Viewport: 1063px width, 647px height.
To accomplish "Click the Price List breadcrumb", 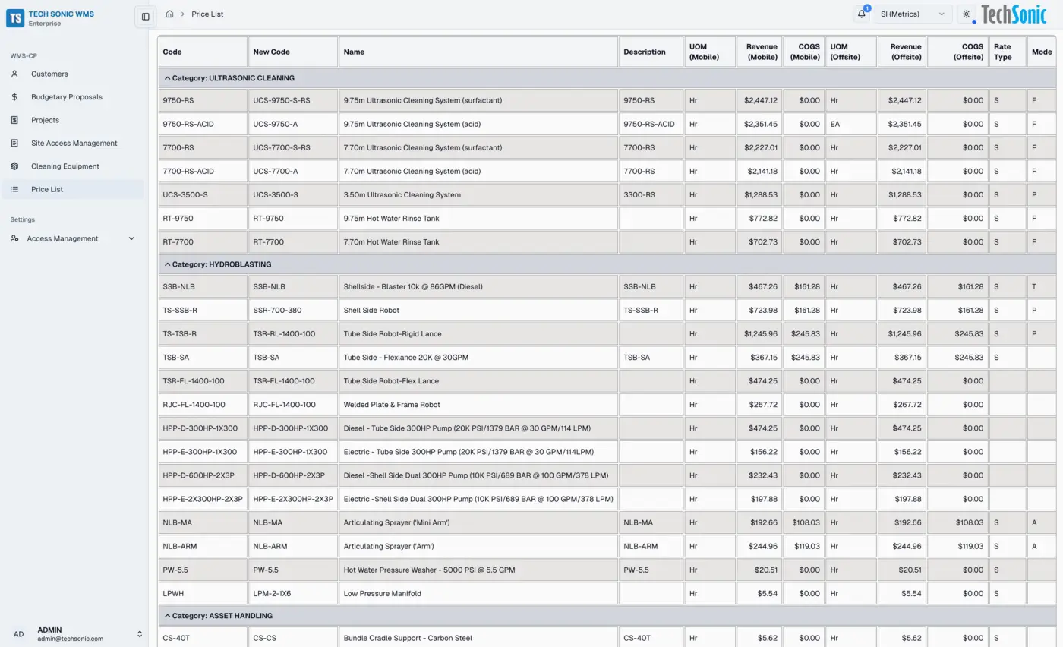I will point(207,14).
